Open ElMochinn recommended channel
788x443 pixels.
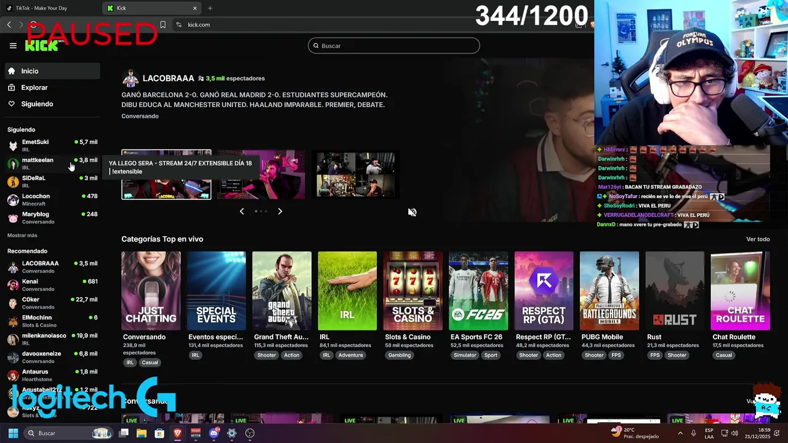click(52, 321)
